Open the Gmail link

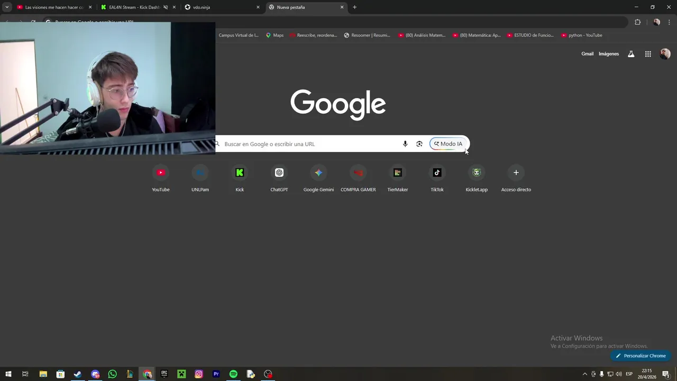pos(588,54)
